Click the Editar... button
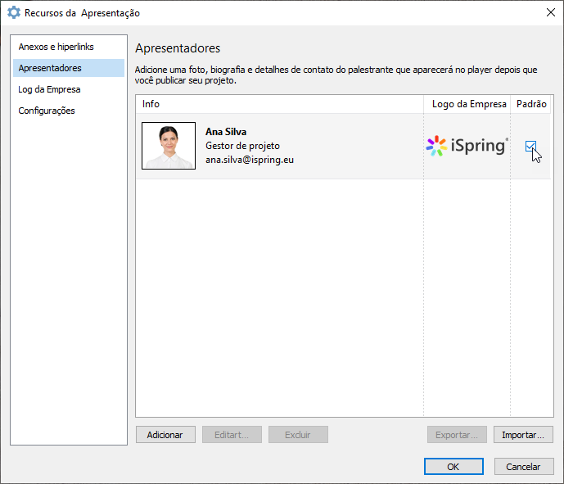This screenshot has height=484, width=564. [x=231, y=435]
